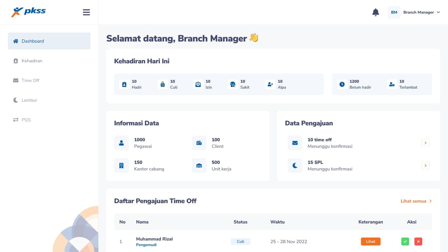Click the PKSS logo
Viewport: 448px width, 252px height.
(28, 12)
